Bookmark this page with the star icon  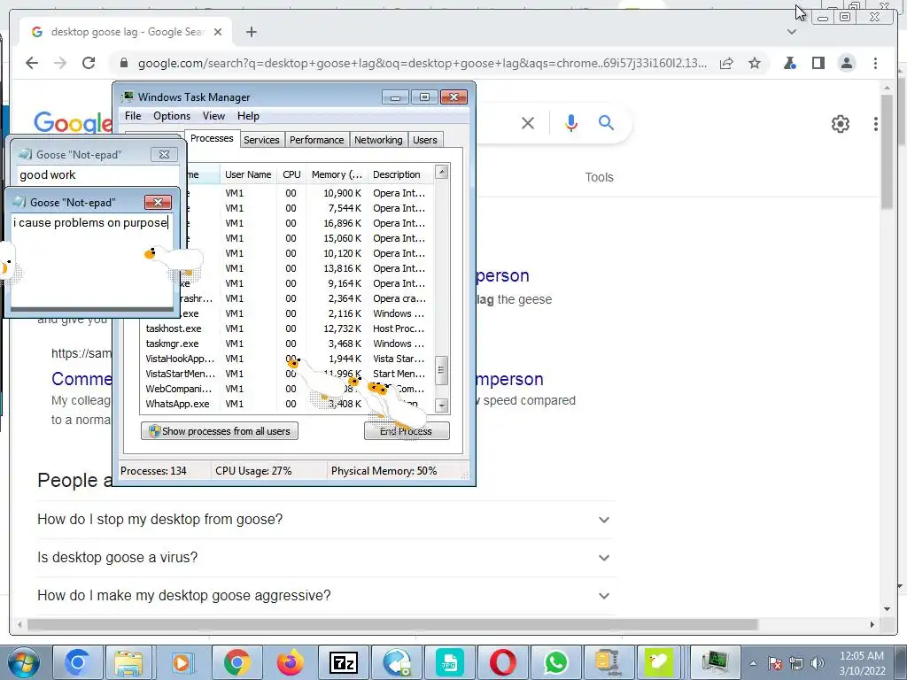[755, 63]
